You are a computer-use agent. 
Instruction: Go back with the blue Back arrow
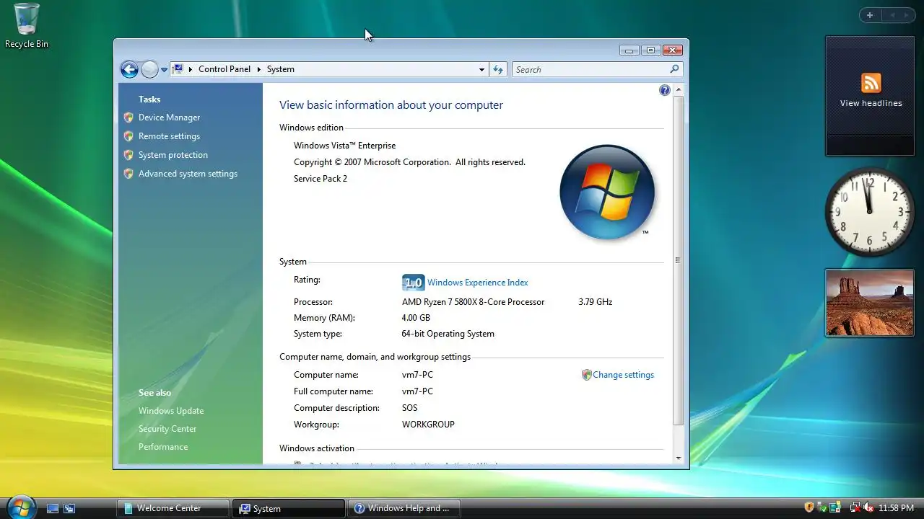pyautogui.click(x=129, y=69)
